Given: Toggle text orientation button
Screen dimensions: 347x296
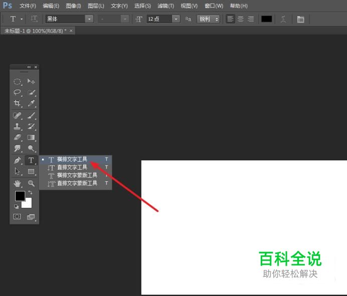Looking at the screenshot, I should coord(34,19).
